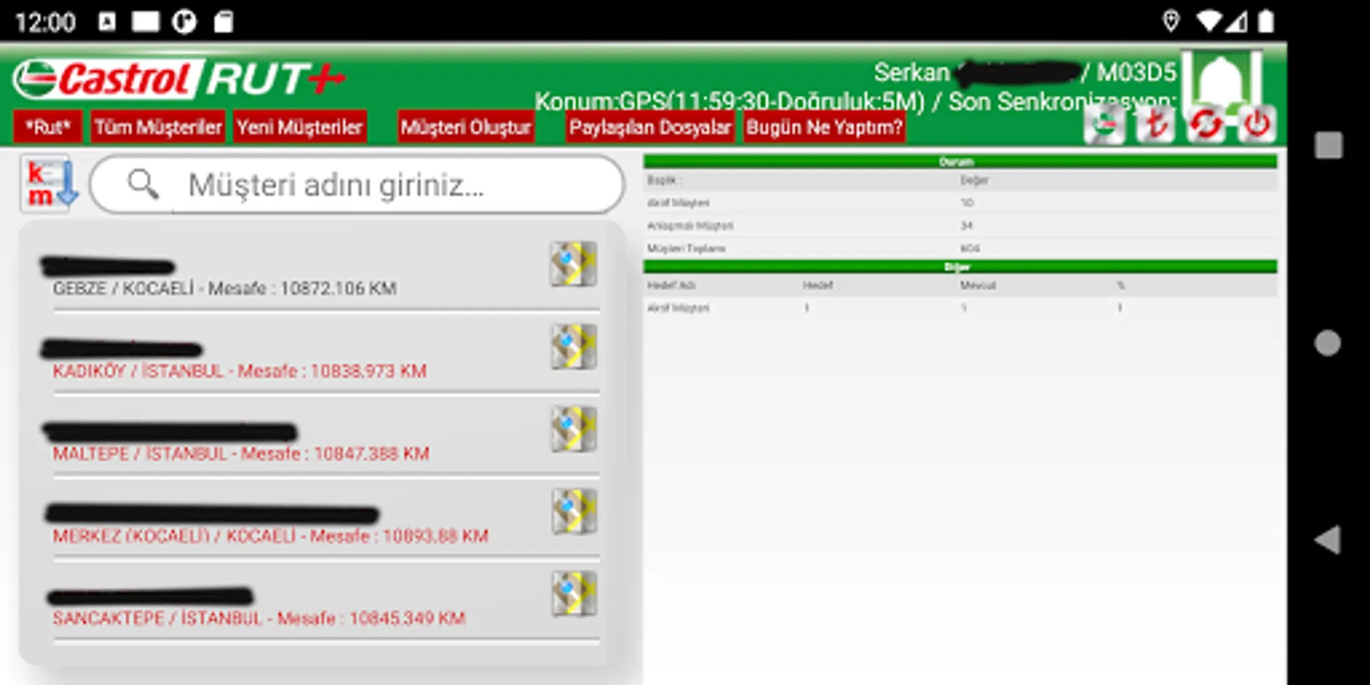The image size is (1370, 685).
Task: Open the Tüm Müşteriler tab
Action: [x=158, y=127]
